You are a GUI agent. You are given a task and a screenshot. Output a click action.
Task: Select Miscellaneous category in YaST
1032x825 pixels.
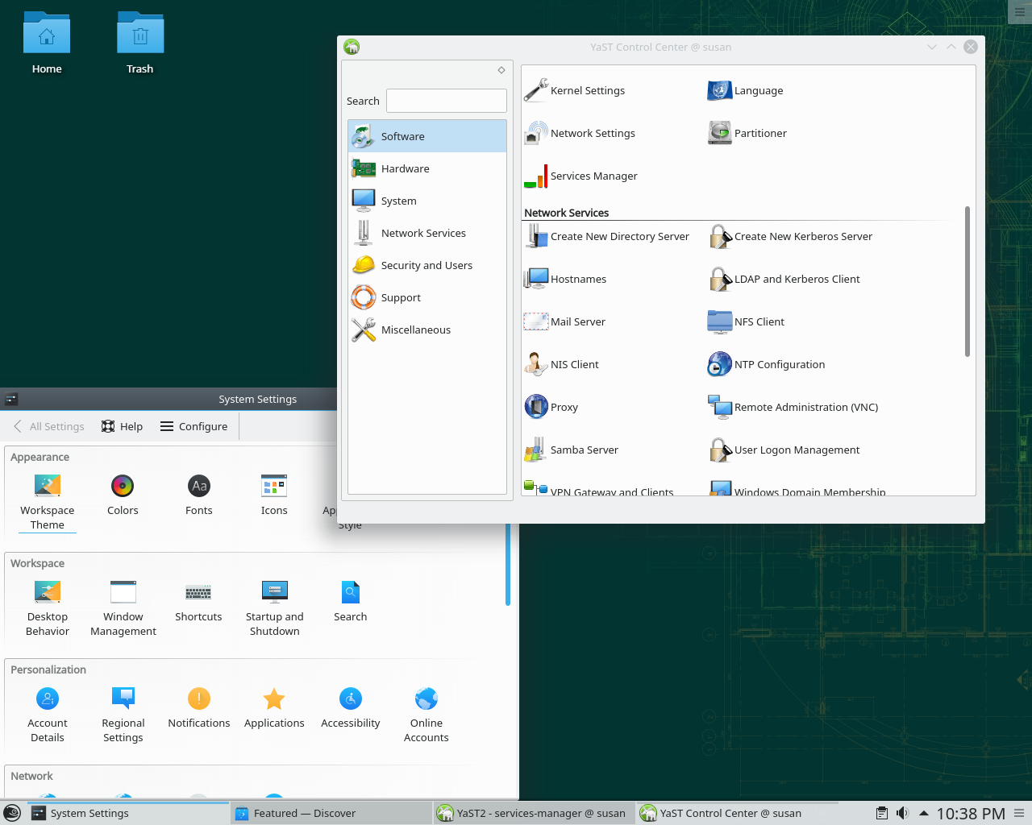tap(427, 330)
